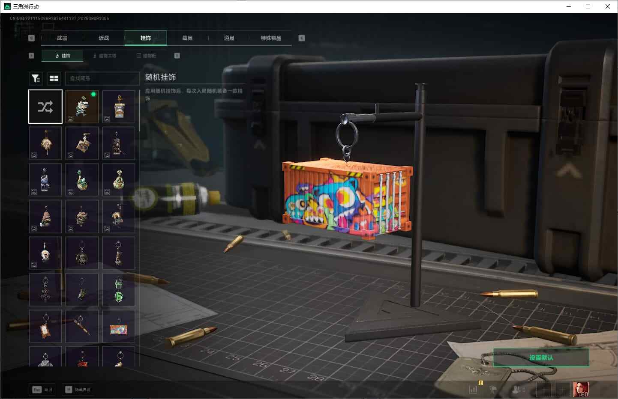The height and width of the screenshot is (399, 618).
Task: Click the next sub-tab key icon
Action: coord(177,56)
